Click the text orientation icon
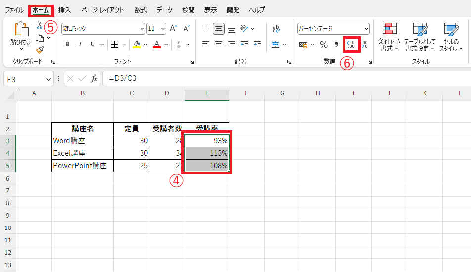This screenshot has height=272, width=471. (x=244, y=29)
